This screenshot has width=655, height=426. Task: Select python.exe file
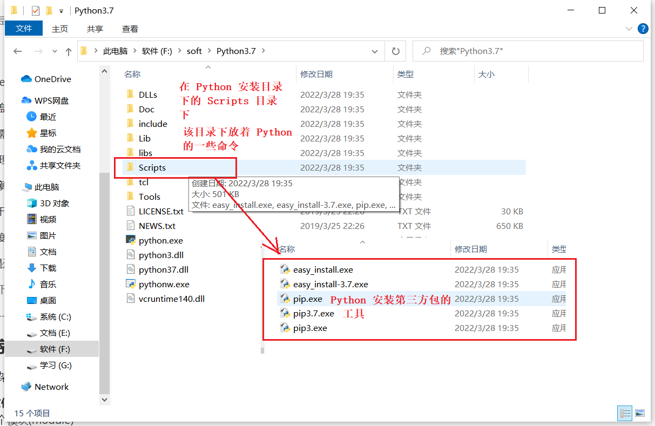coord(160,240)
